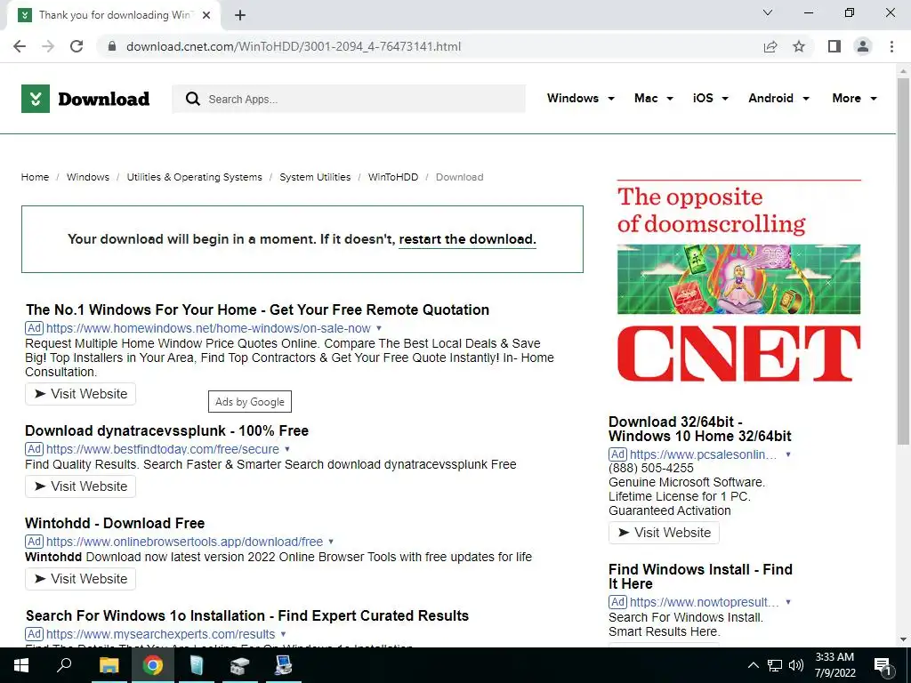Viewport: 911px width, 683px height.
Task: Open pcsalesonline ad options arrow
Action: click(x=788, y=454)
